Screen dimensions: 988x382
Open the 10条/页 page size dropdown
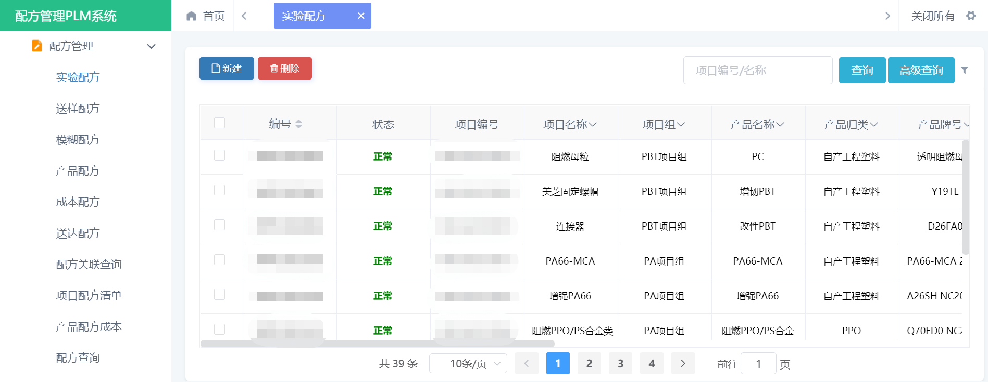click(x=468, y=363)
